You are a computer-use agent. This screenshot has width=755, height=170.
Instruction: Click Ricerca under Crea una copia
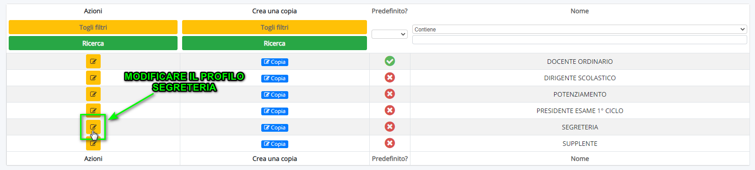coord(275,43)
